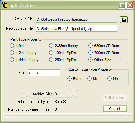The height and width of the screenshot is (123, 135).
Task: Maximize the Split Archive window
Action: pos(122,5)
